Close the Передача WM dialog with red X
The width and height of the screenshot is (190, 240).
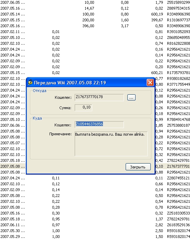pos(150,83)
